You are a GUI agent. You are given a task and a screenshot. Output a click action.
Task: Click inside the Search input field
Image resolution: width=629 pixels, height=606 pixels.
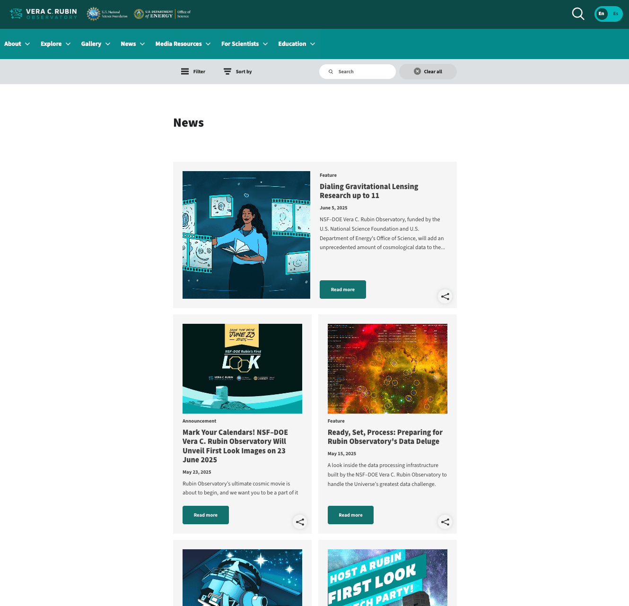[x=358, y=71]
